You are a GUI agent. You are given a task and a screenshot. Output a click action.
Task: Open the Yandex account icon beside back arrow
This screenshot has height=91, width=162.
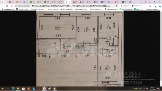(7, 6)
